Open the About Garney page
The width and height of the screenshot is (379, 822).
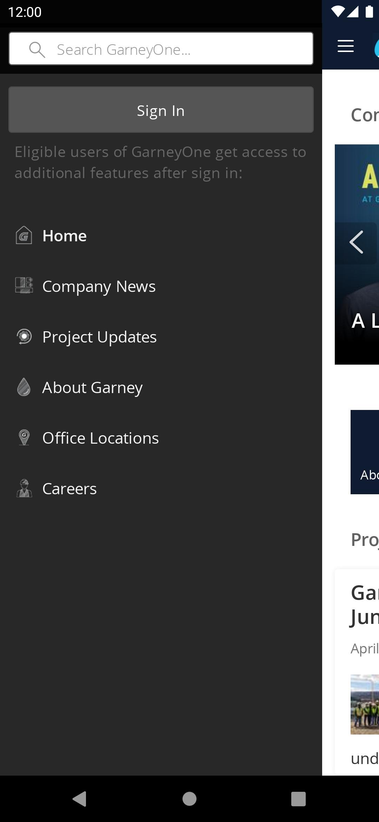(x=161, y=387)
